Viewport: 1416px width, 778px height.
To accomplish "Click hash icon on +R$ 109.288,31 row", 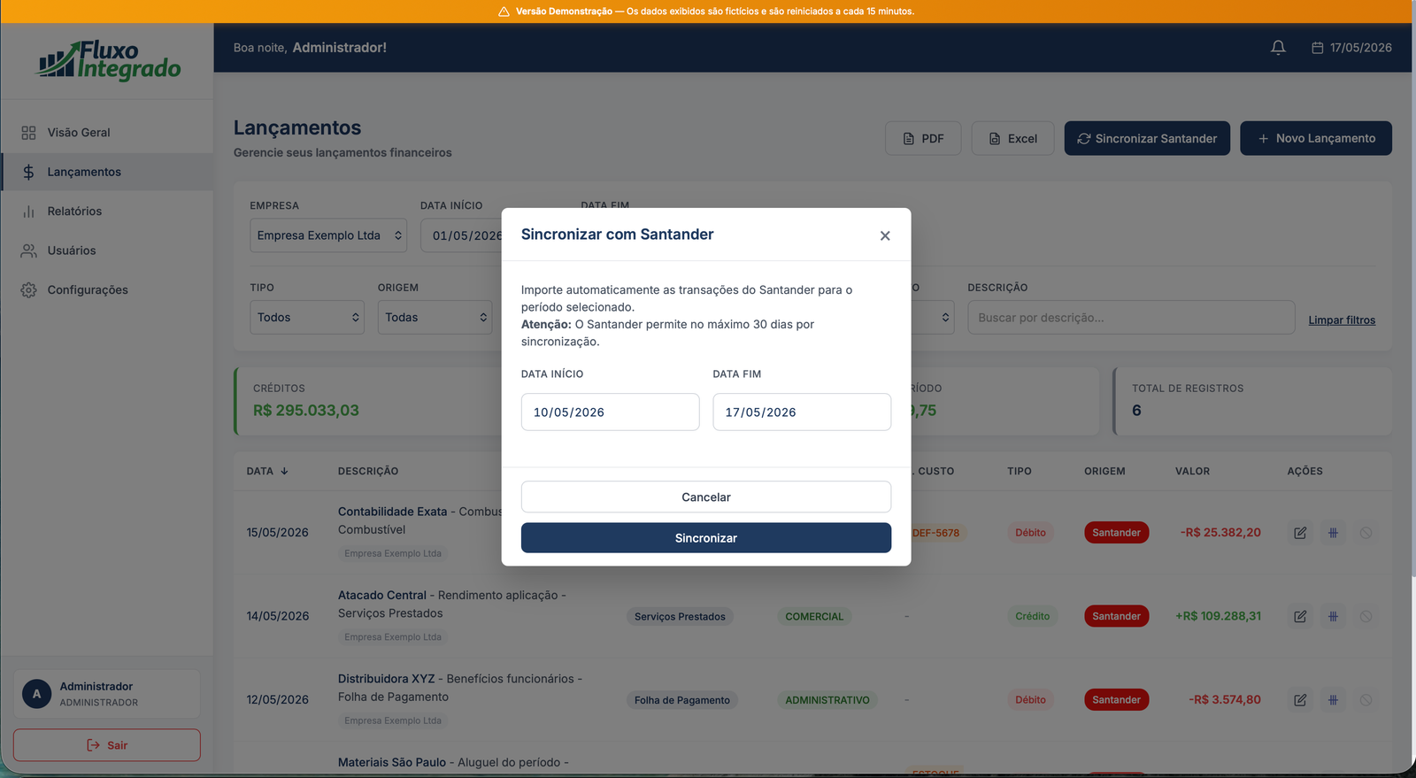I will tap(1333, 616).
